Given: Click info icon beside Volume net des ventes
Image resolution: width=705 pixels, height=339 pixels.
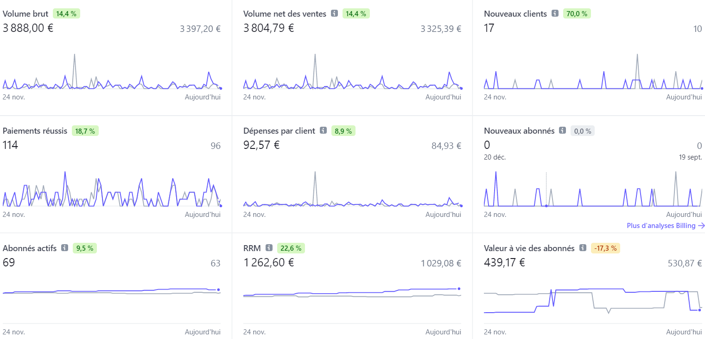Looking at the screenshot, I should click(334, 14).
